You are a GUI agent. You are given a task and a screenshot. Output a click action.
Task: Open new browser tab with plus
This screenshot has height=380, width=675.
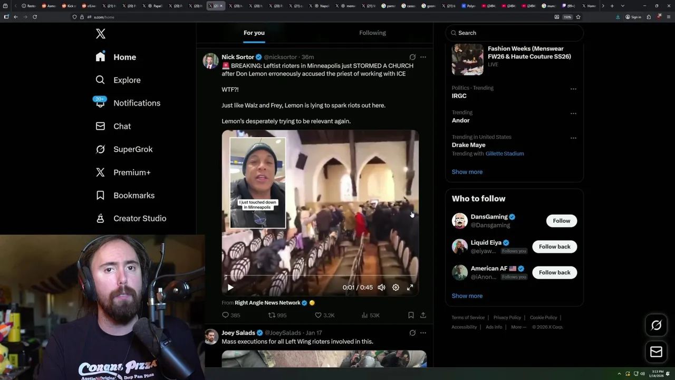point(612,6)
